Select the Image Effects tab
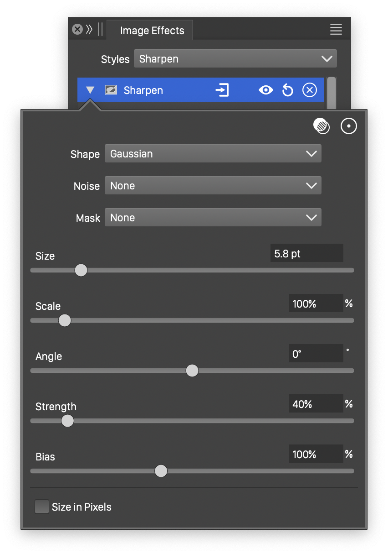Viewport: 388px width, 554px height. coord(152,31)
